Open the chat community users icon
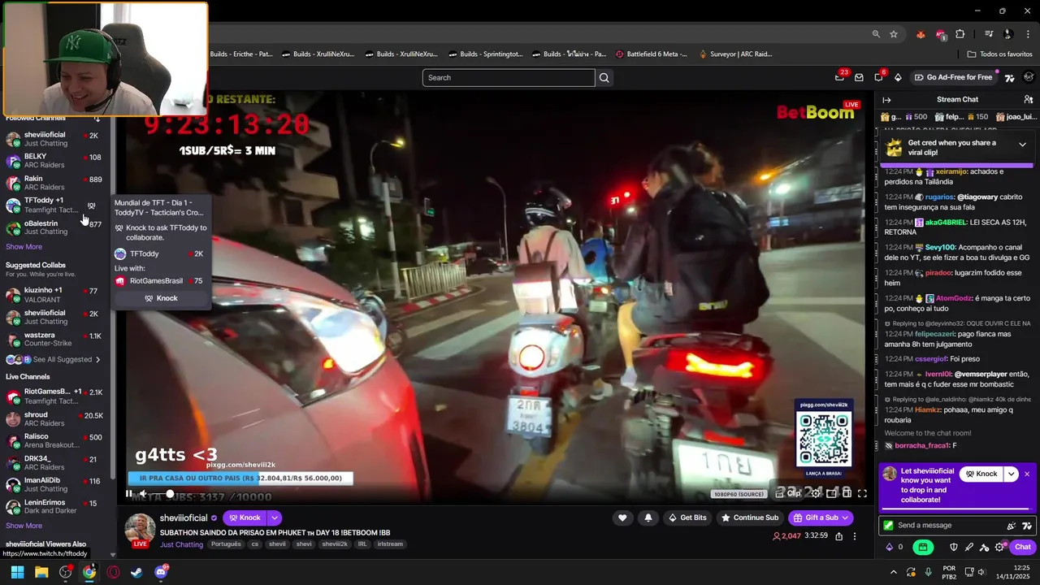 [1029, 99]
